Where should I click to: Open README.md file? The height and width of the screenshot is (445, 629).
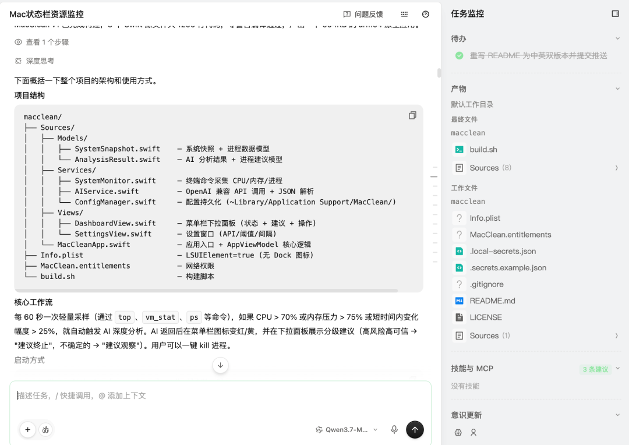tap(492, 301)
